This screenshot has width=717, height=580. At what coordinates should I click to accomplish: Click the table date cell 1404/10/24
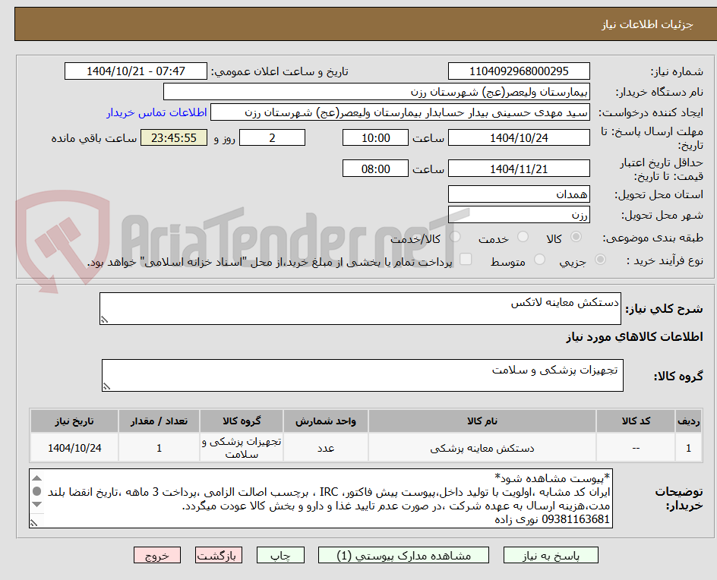coord(74,448)
